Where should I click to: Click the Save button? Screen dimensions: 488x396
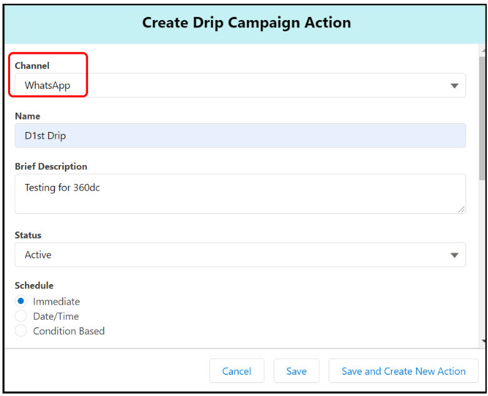296,371
